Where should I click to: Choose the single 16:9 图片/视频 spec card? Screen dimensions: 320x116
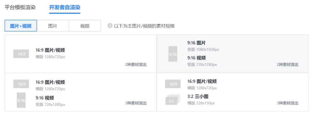tap(81, 54)
